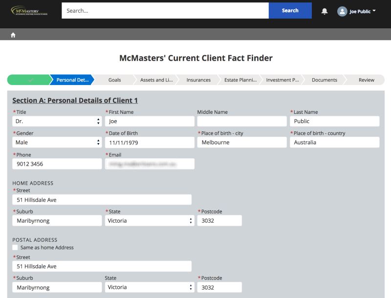Edit the Postal Address Street field
The width and height of the screenshot is (391, 298).
point(102,266)
